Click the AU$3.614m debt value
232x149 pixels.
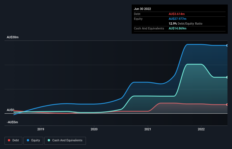(x=177, y=14)
